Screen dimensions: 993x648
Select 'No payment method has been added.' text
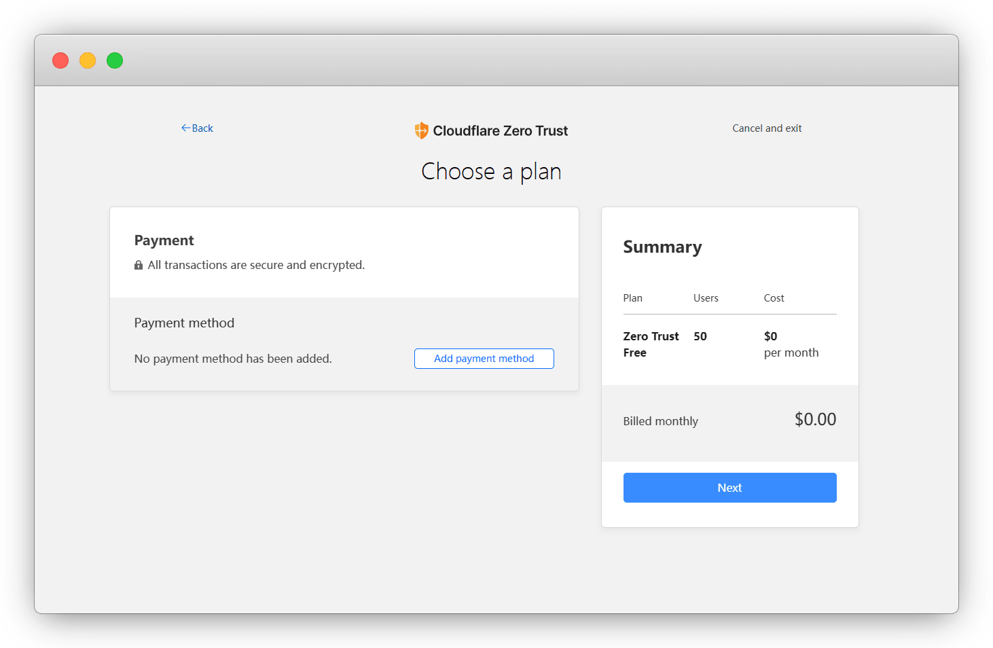233,359
